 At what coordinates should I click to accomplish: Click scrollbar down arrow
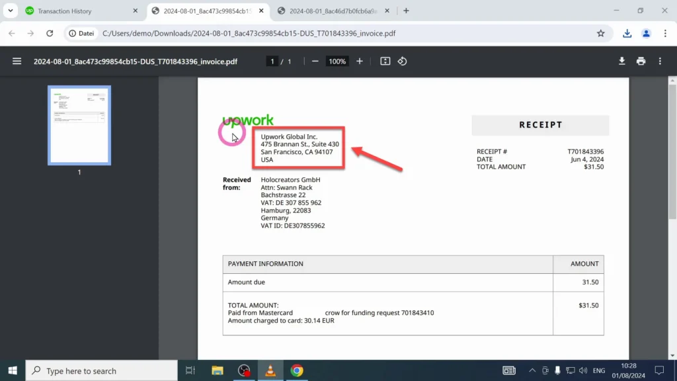coord(672,355)
